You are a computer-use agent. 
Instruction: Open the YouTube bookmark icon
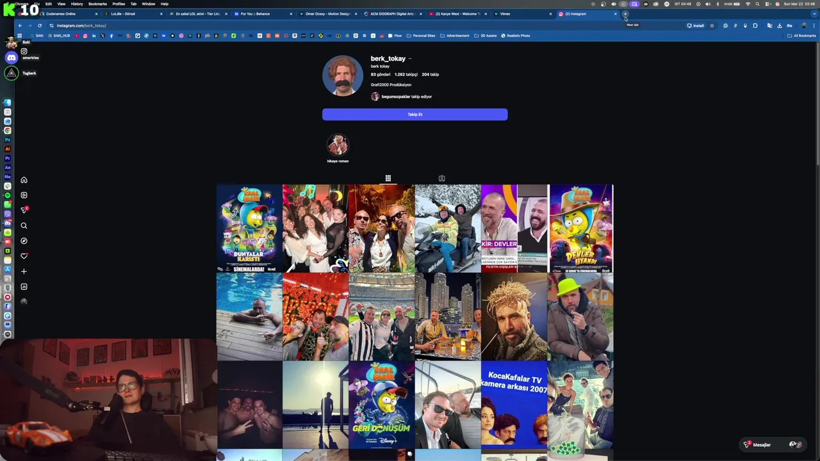76,36
